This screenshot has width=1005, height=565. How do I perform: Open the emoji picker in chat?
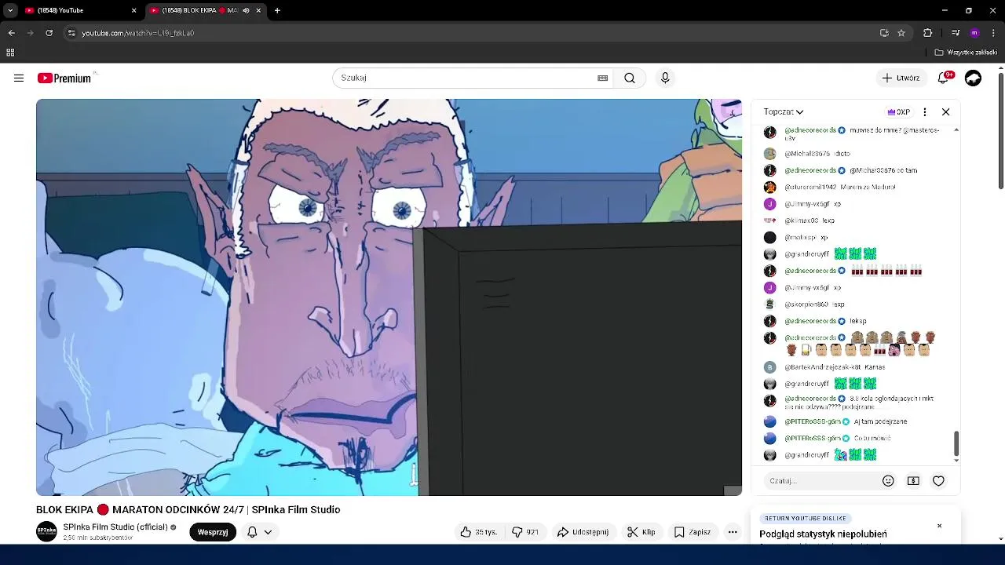pyautogui.click(x=888, y=481)
